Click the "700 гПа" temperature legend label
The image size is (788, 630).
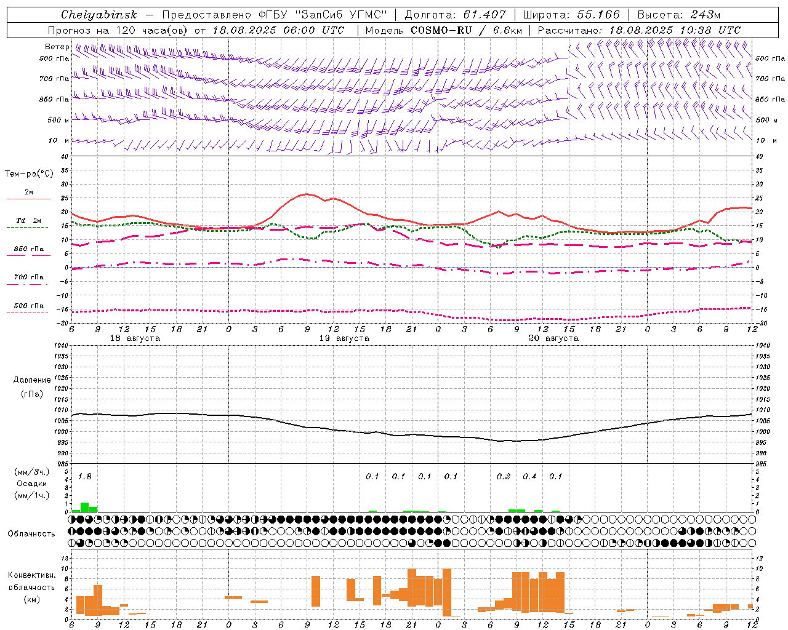click(29, 277)
